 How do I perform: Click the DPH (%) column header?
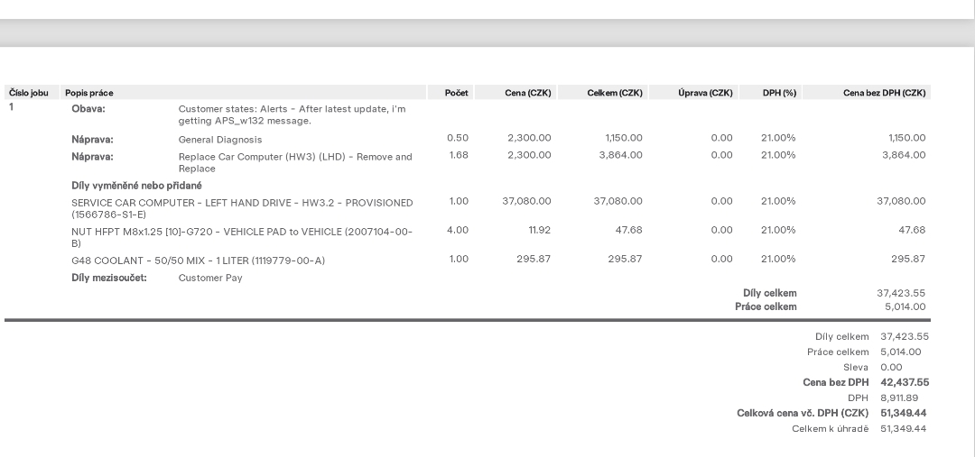tap(779, 93)
